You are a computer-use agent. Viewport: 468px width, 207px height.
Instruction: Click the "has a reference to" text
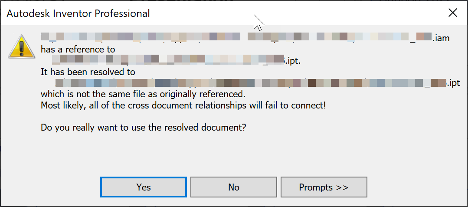[x=78, y=49]
